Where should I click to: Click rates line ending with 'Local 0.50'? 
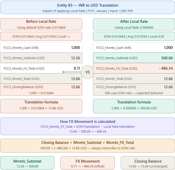pyautogui.click(x=134, y=36)
